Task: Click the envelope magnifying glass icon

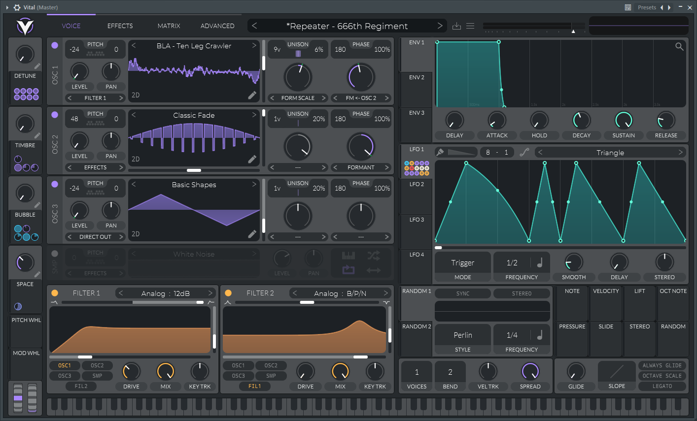Action: coord(679,46)
